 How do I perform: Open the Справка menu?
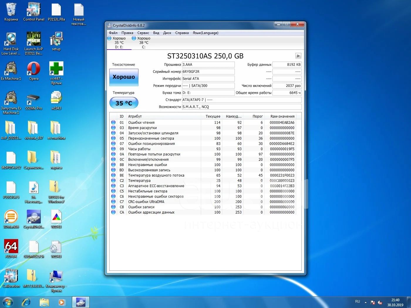(x=182, y=33)
